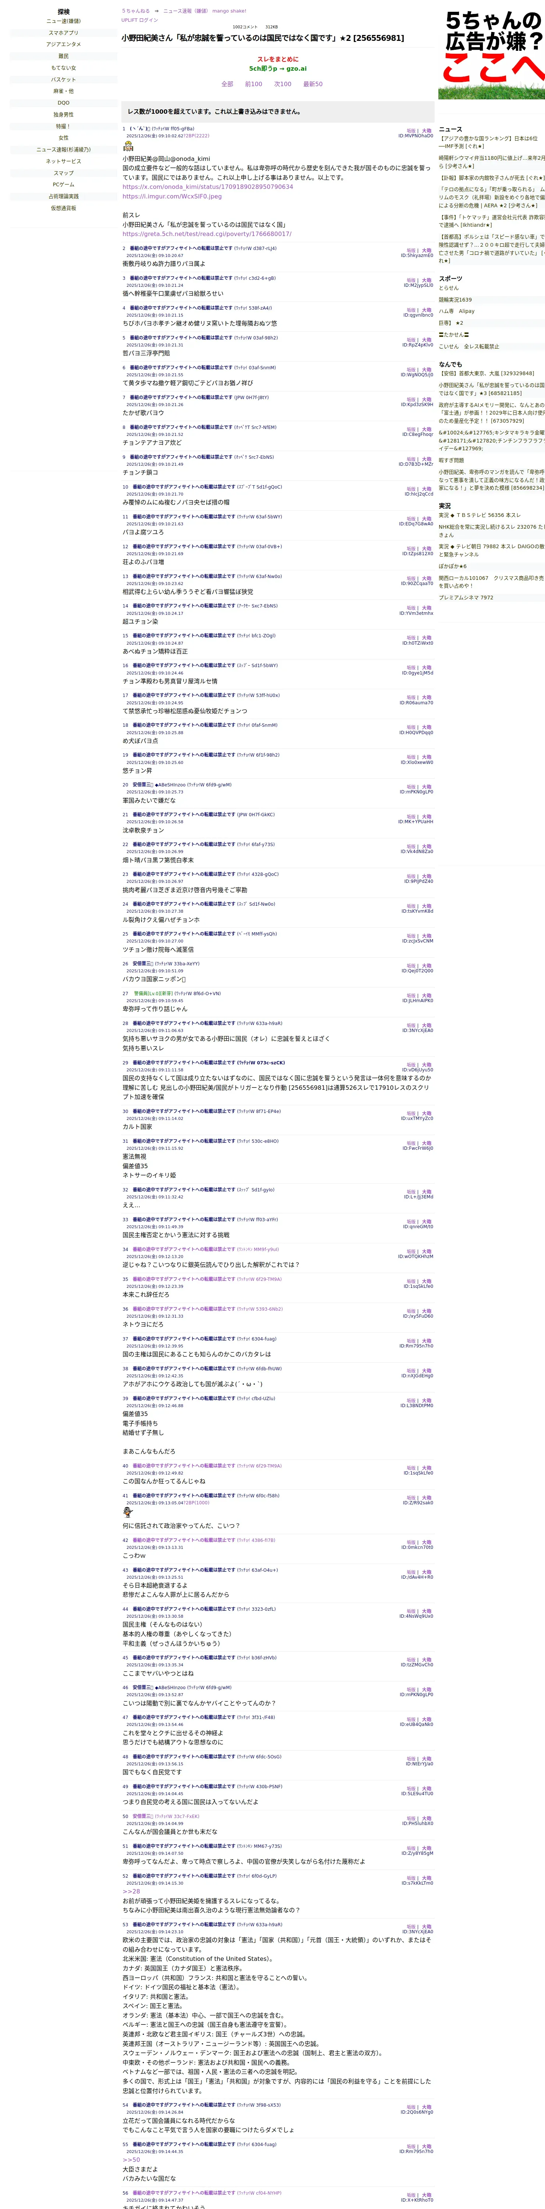Show 最新50 posts
This screenshot has width=545, height=2209.
coord(313,84)
